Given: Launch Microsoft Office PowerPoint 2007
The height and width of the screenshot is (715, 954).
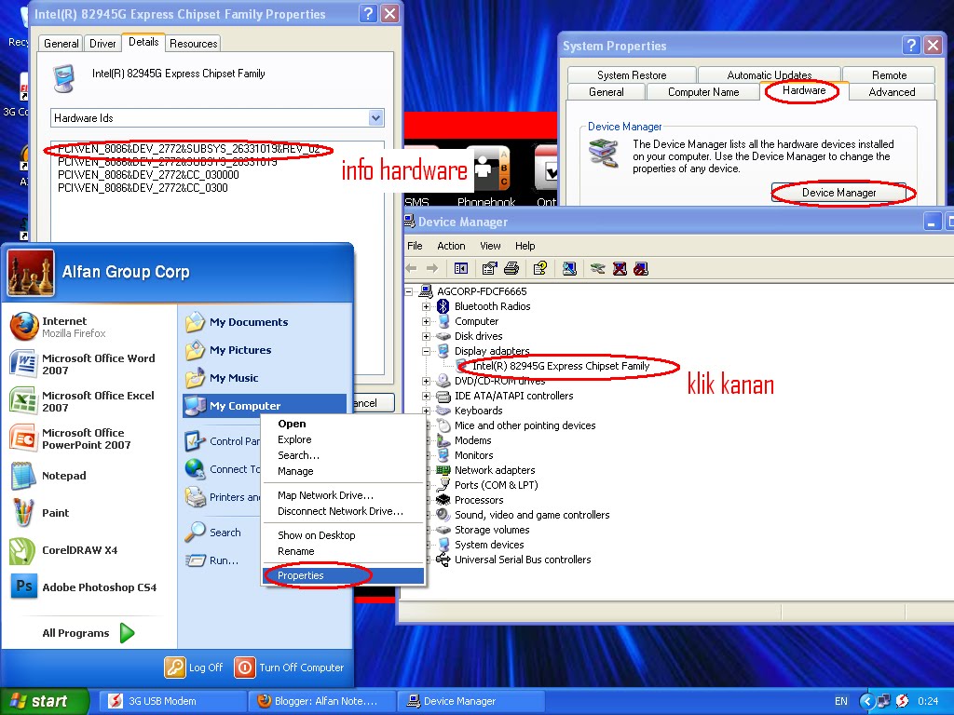Looking at the screenshot, I should pyautogui.click(x=90, y=438).
